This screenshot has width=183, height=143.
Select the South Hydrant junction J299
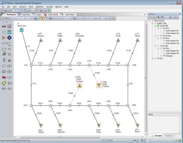(80, 86)
